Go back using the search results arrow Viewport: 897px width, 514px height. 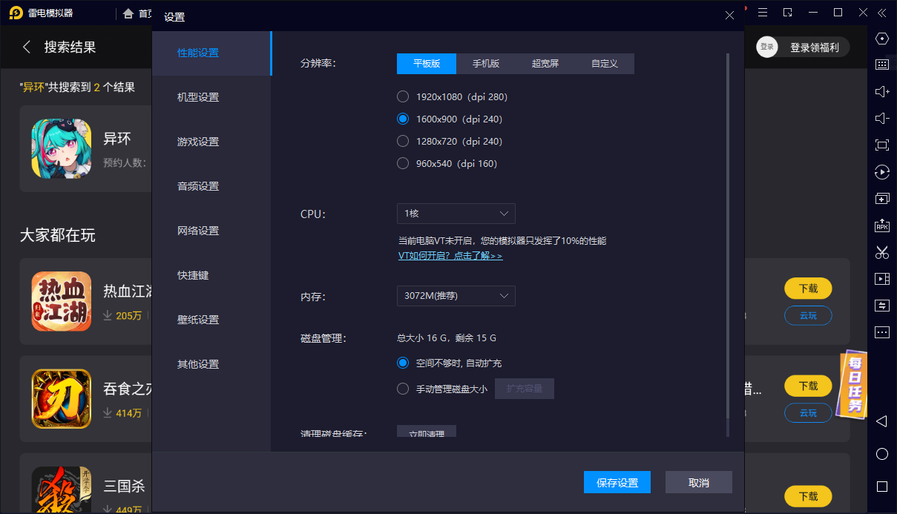click(x=27, y=47)
